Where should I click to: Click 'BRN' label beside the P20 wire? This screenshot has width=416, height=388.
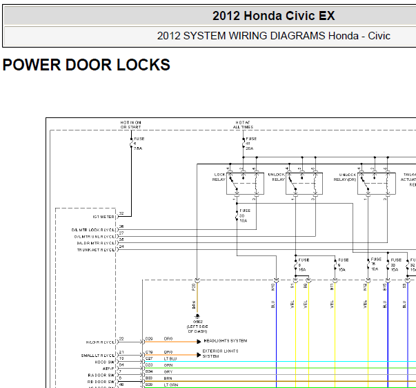194,304
